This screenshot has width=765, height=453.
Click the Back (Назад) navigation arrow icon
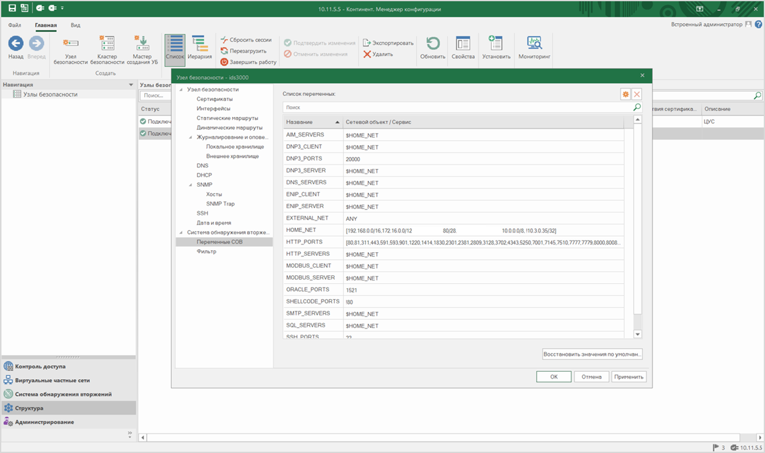16,44
